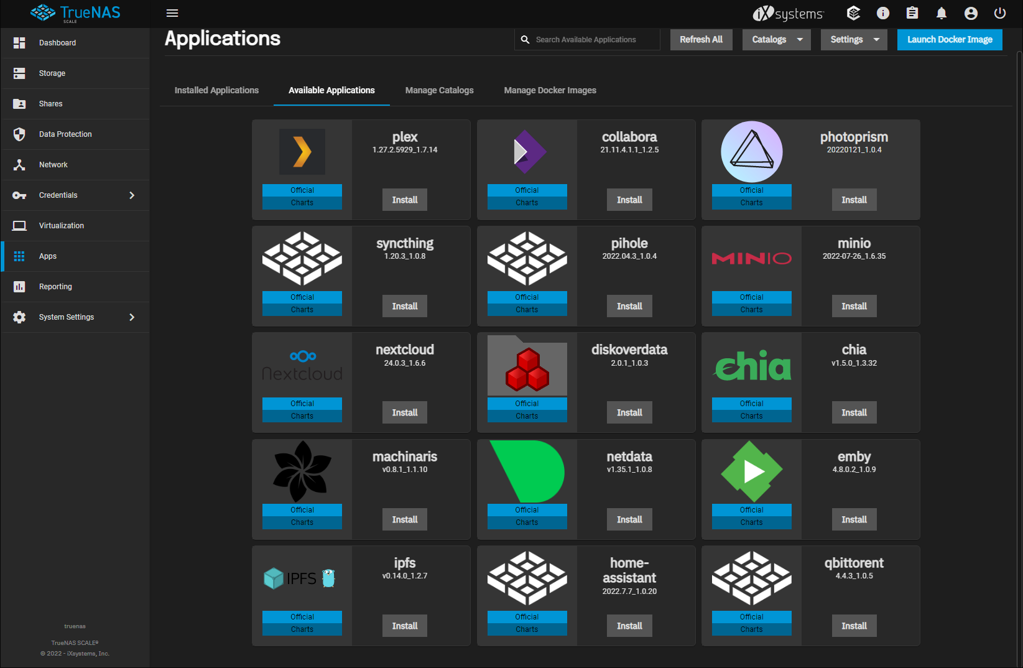1023x668 pixels.
Task: Click the Refresh All button
Action: (x=701, y=40)
